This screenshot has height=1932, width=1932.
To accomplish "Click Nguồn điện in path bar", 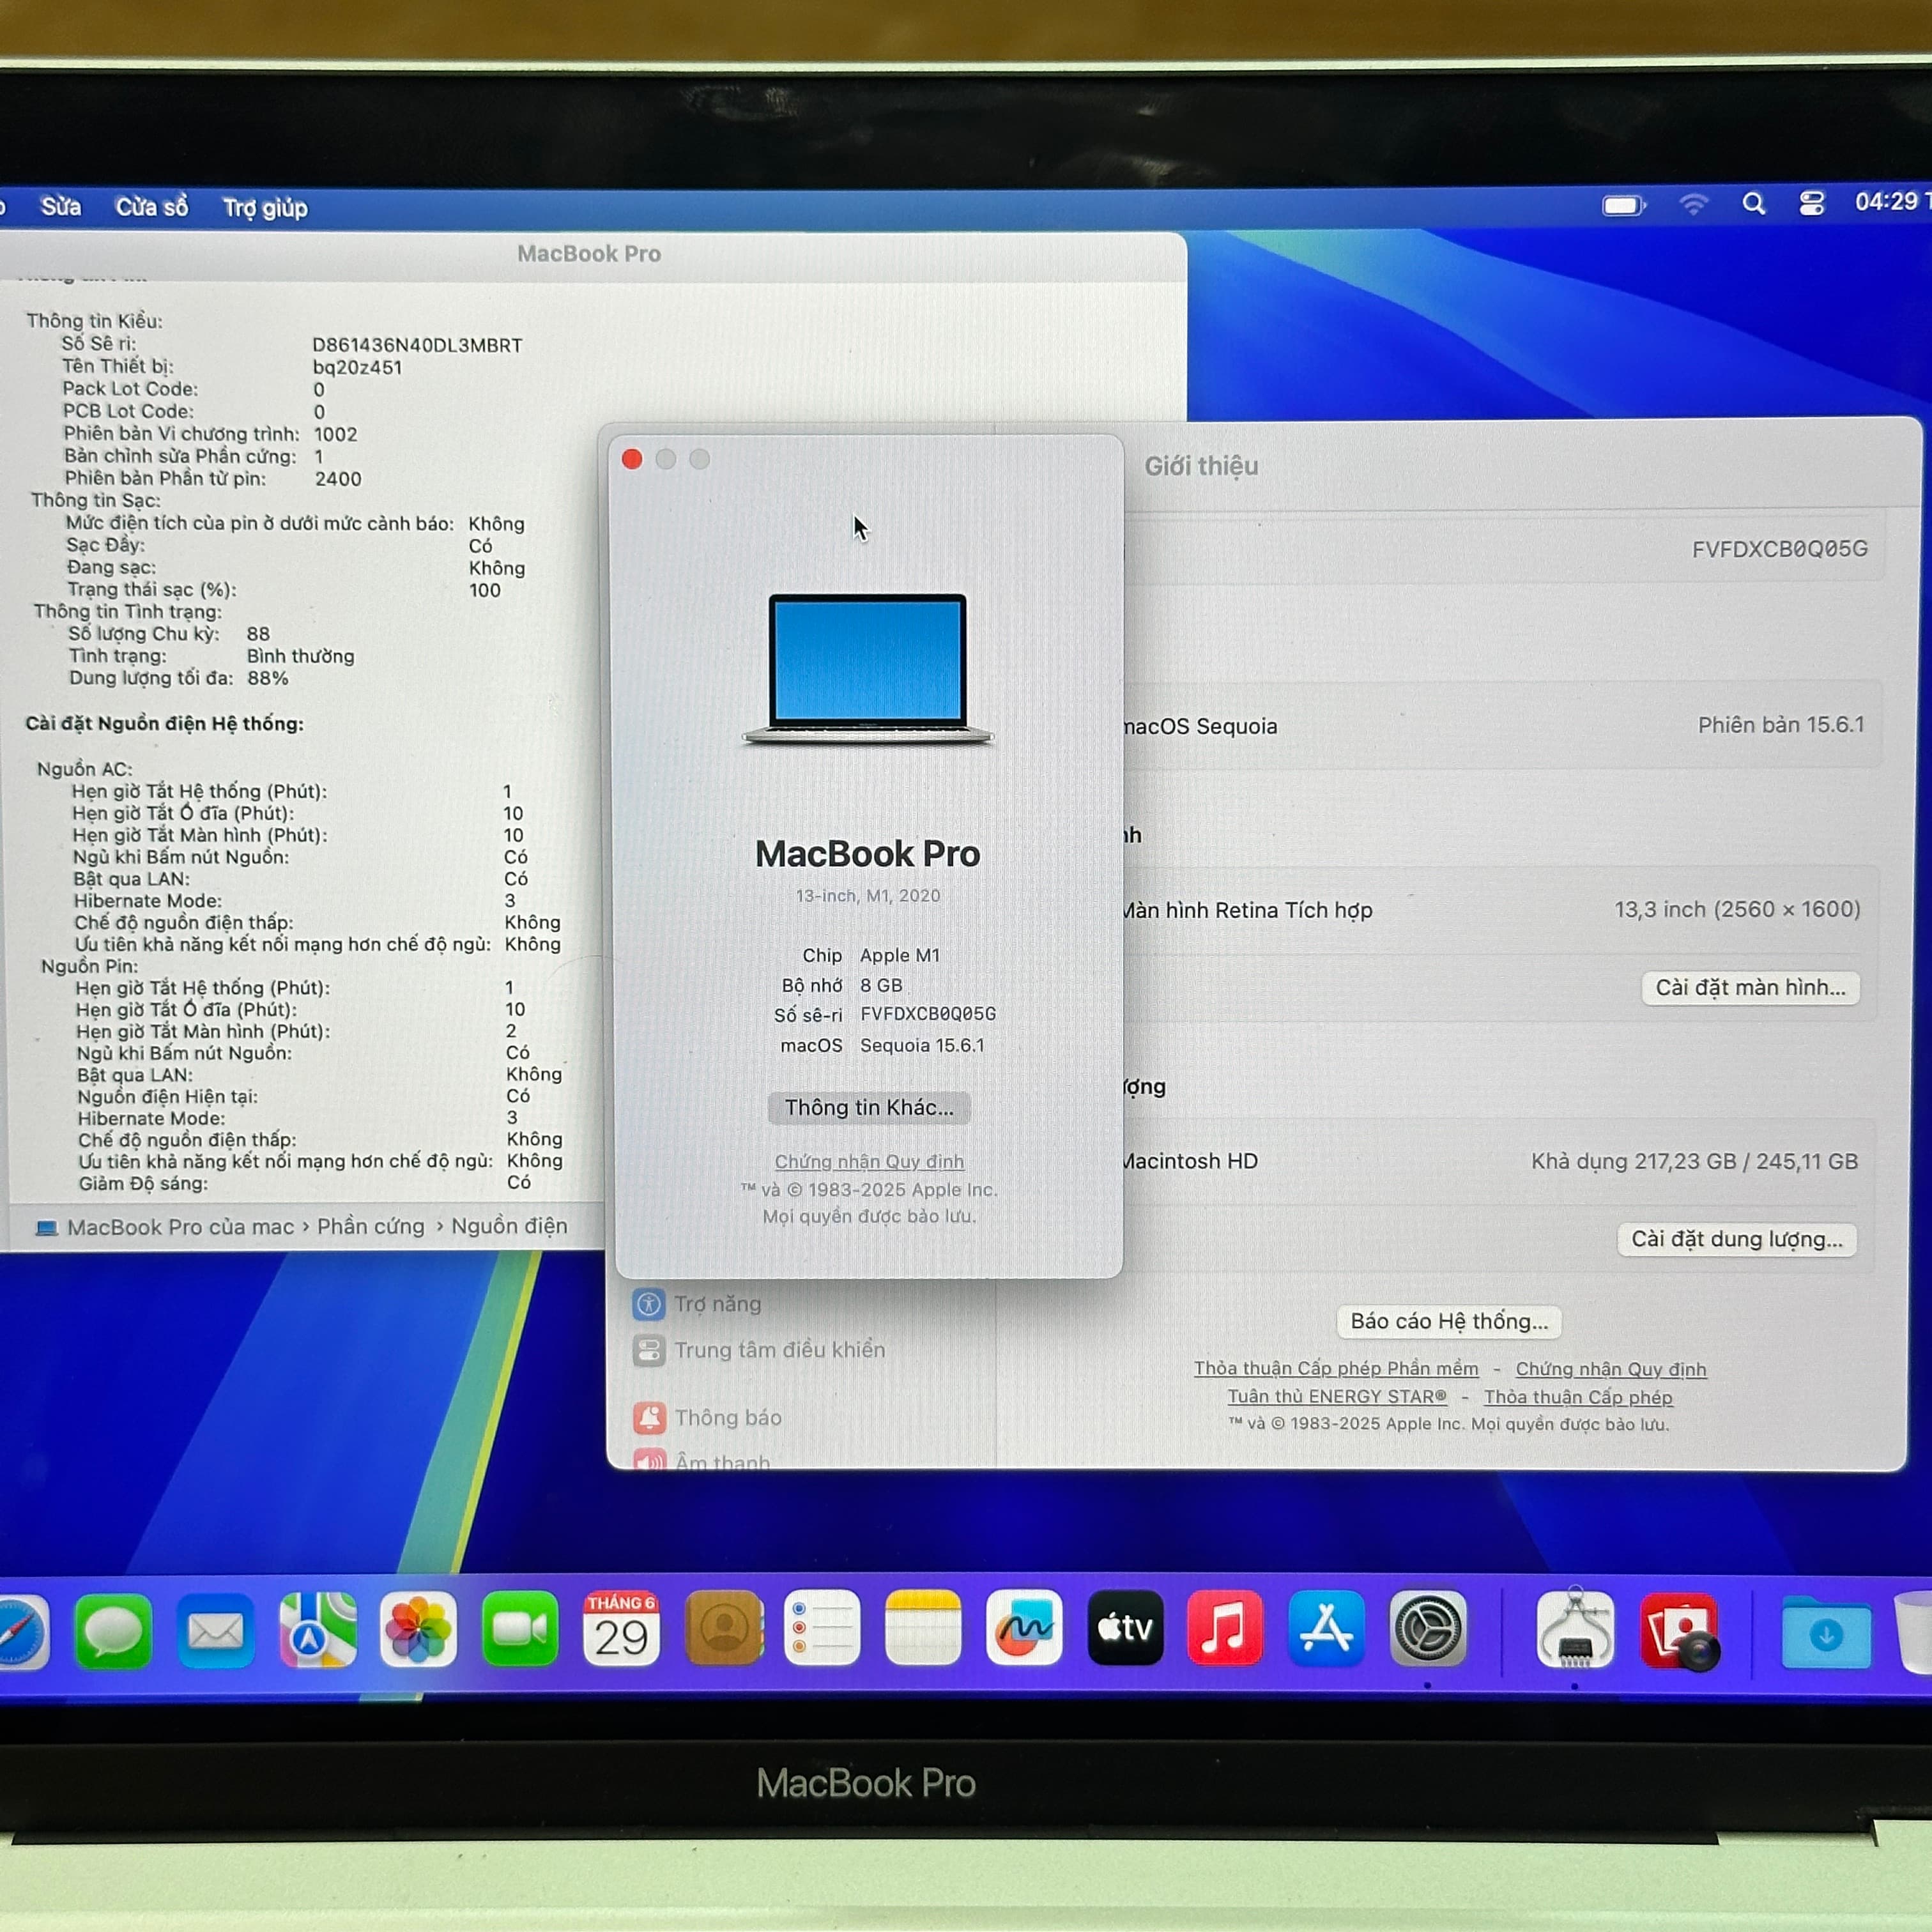I will (509, 1226).
